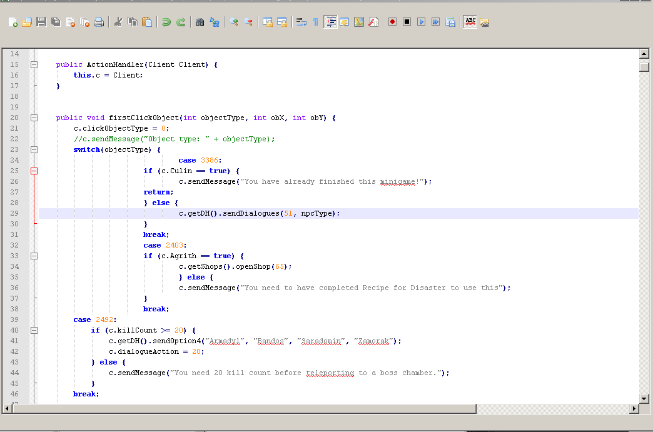Close all documents
The height and width of the screenshot is (432, 653).
[x=84, y=22]
